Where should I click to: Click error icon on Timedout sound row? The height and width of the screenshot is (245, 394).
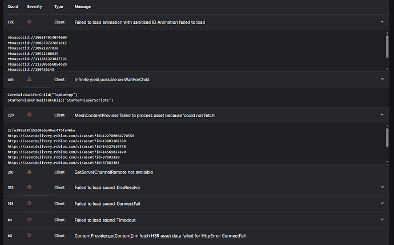tap(29, 220)
